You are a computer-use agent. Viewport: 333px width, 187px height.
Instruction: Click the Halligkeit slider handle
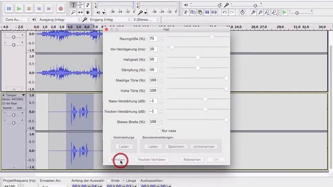pyautogui.click(x=198, y=58)
